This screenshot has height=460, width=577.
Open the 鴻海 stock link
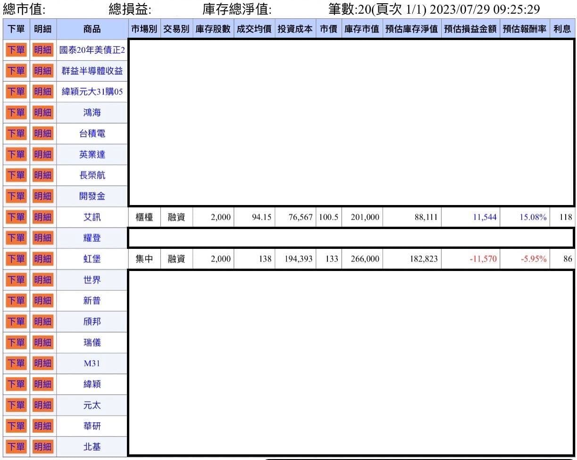tap(92, 113)
